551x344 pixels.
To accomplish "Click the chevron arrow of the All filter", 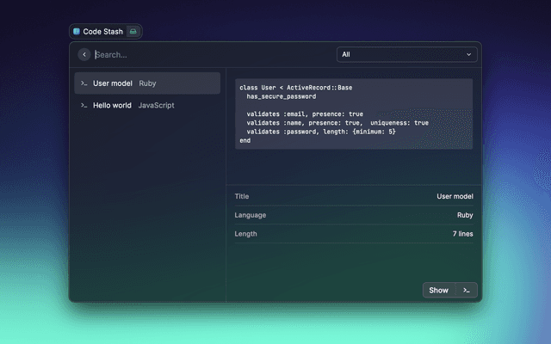I will [x=469, y=54].
